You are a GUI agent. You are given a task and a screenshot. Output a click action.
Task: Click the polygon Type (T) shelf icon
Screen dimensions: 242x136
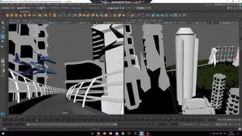[50, 15]
